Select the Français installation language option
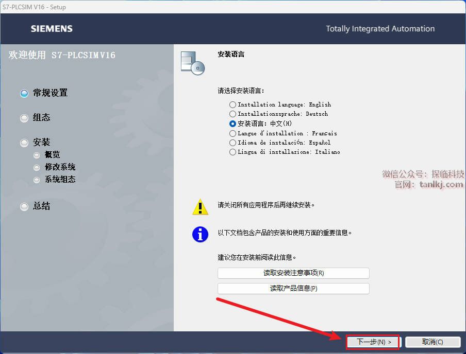Viewport: 466px width, 354px height. click(x=232, y=134)
